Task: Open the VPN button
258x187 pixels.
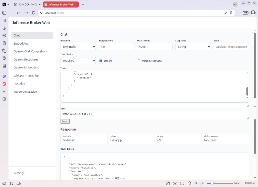Action: point(245,13)
